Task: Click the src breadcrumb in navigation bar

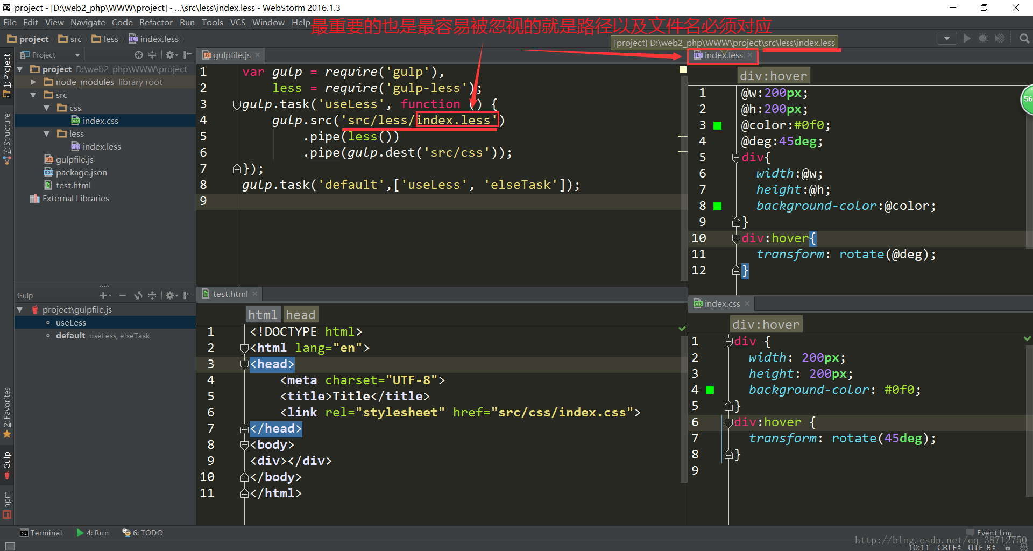Action: point(70,39)
